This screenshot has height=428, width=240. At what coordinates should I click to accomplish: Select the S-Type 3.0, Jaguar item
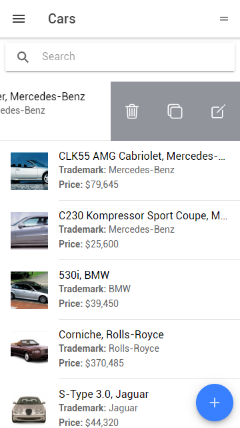[x=120, y=404]
